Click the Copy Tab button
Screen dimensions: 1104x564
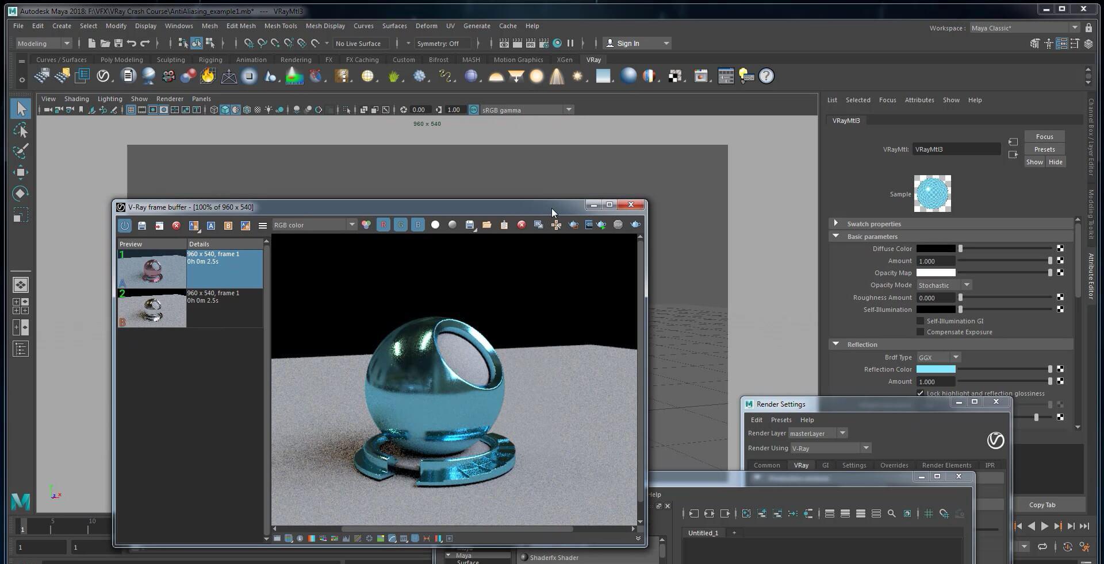click(x=1042, y=505)
